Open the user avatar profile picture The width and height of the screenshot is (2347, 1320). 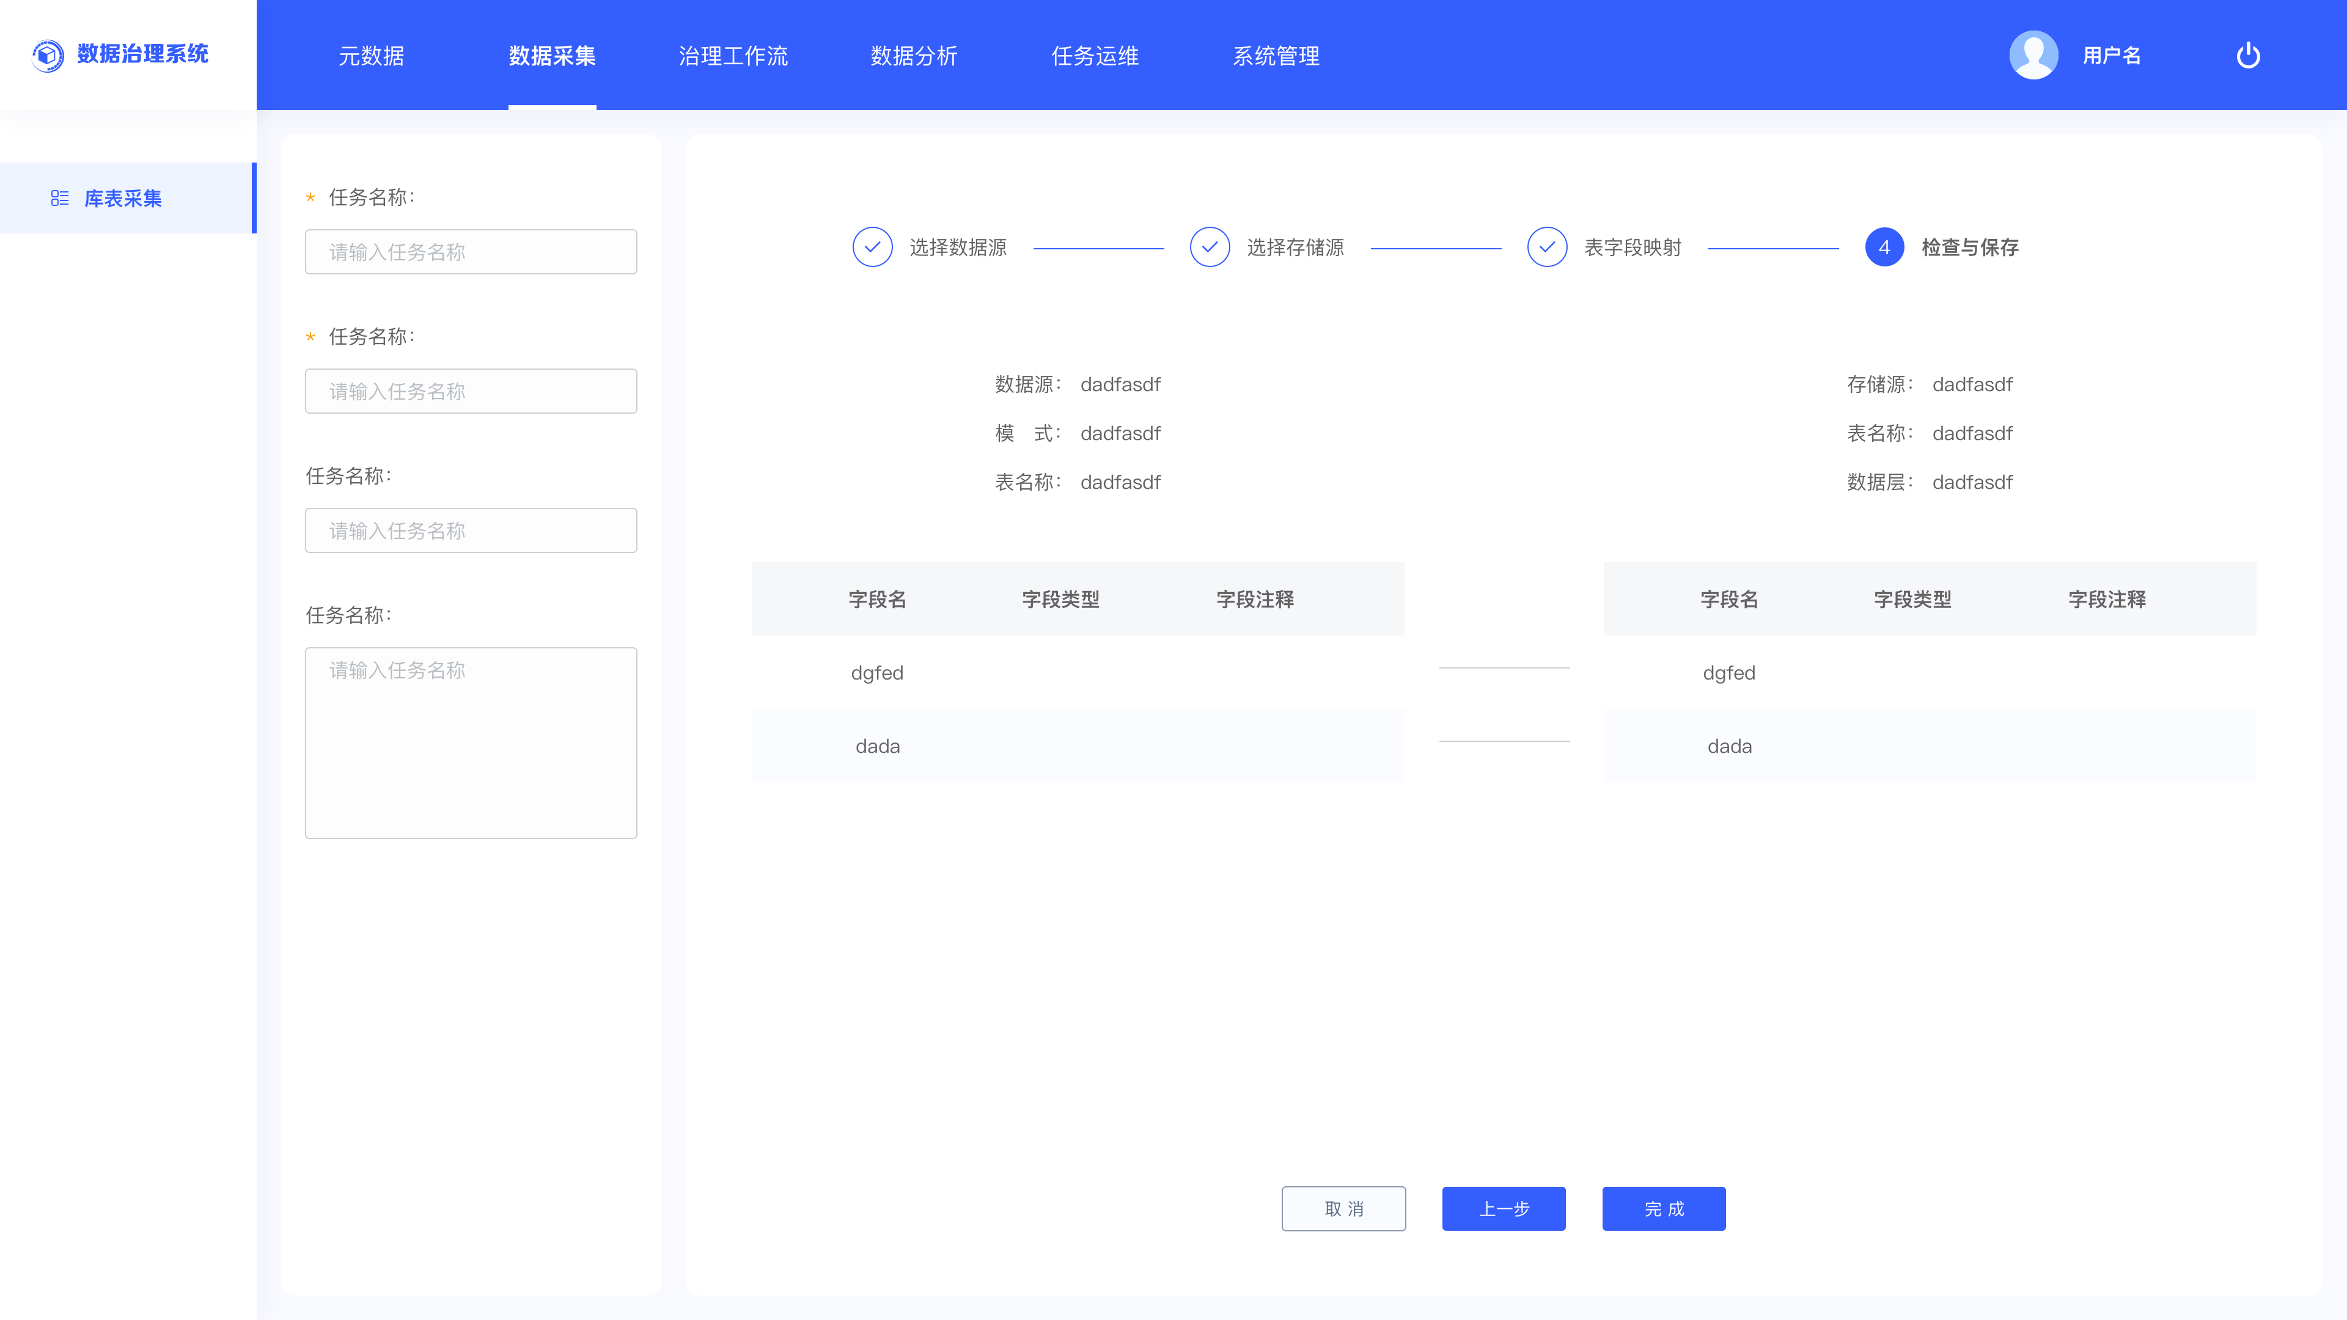tap(2033, 54)
